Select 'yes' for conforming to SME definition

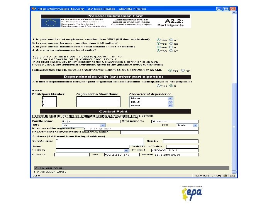coord(170,70)
